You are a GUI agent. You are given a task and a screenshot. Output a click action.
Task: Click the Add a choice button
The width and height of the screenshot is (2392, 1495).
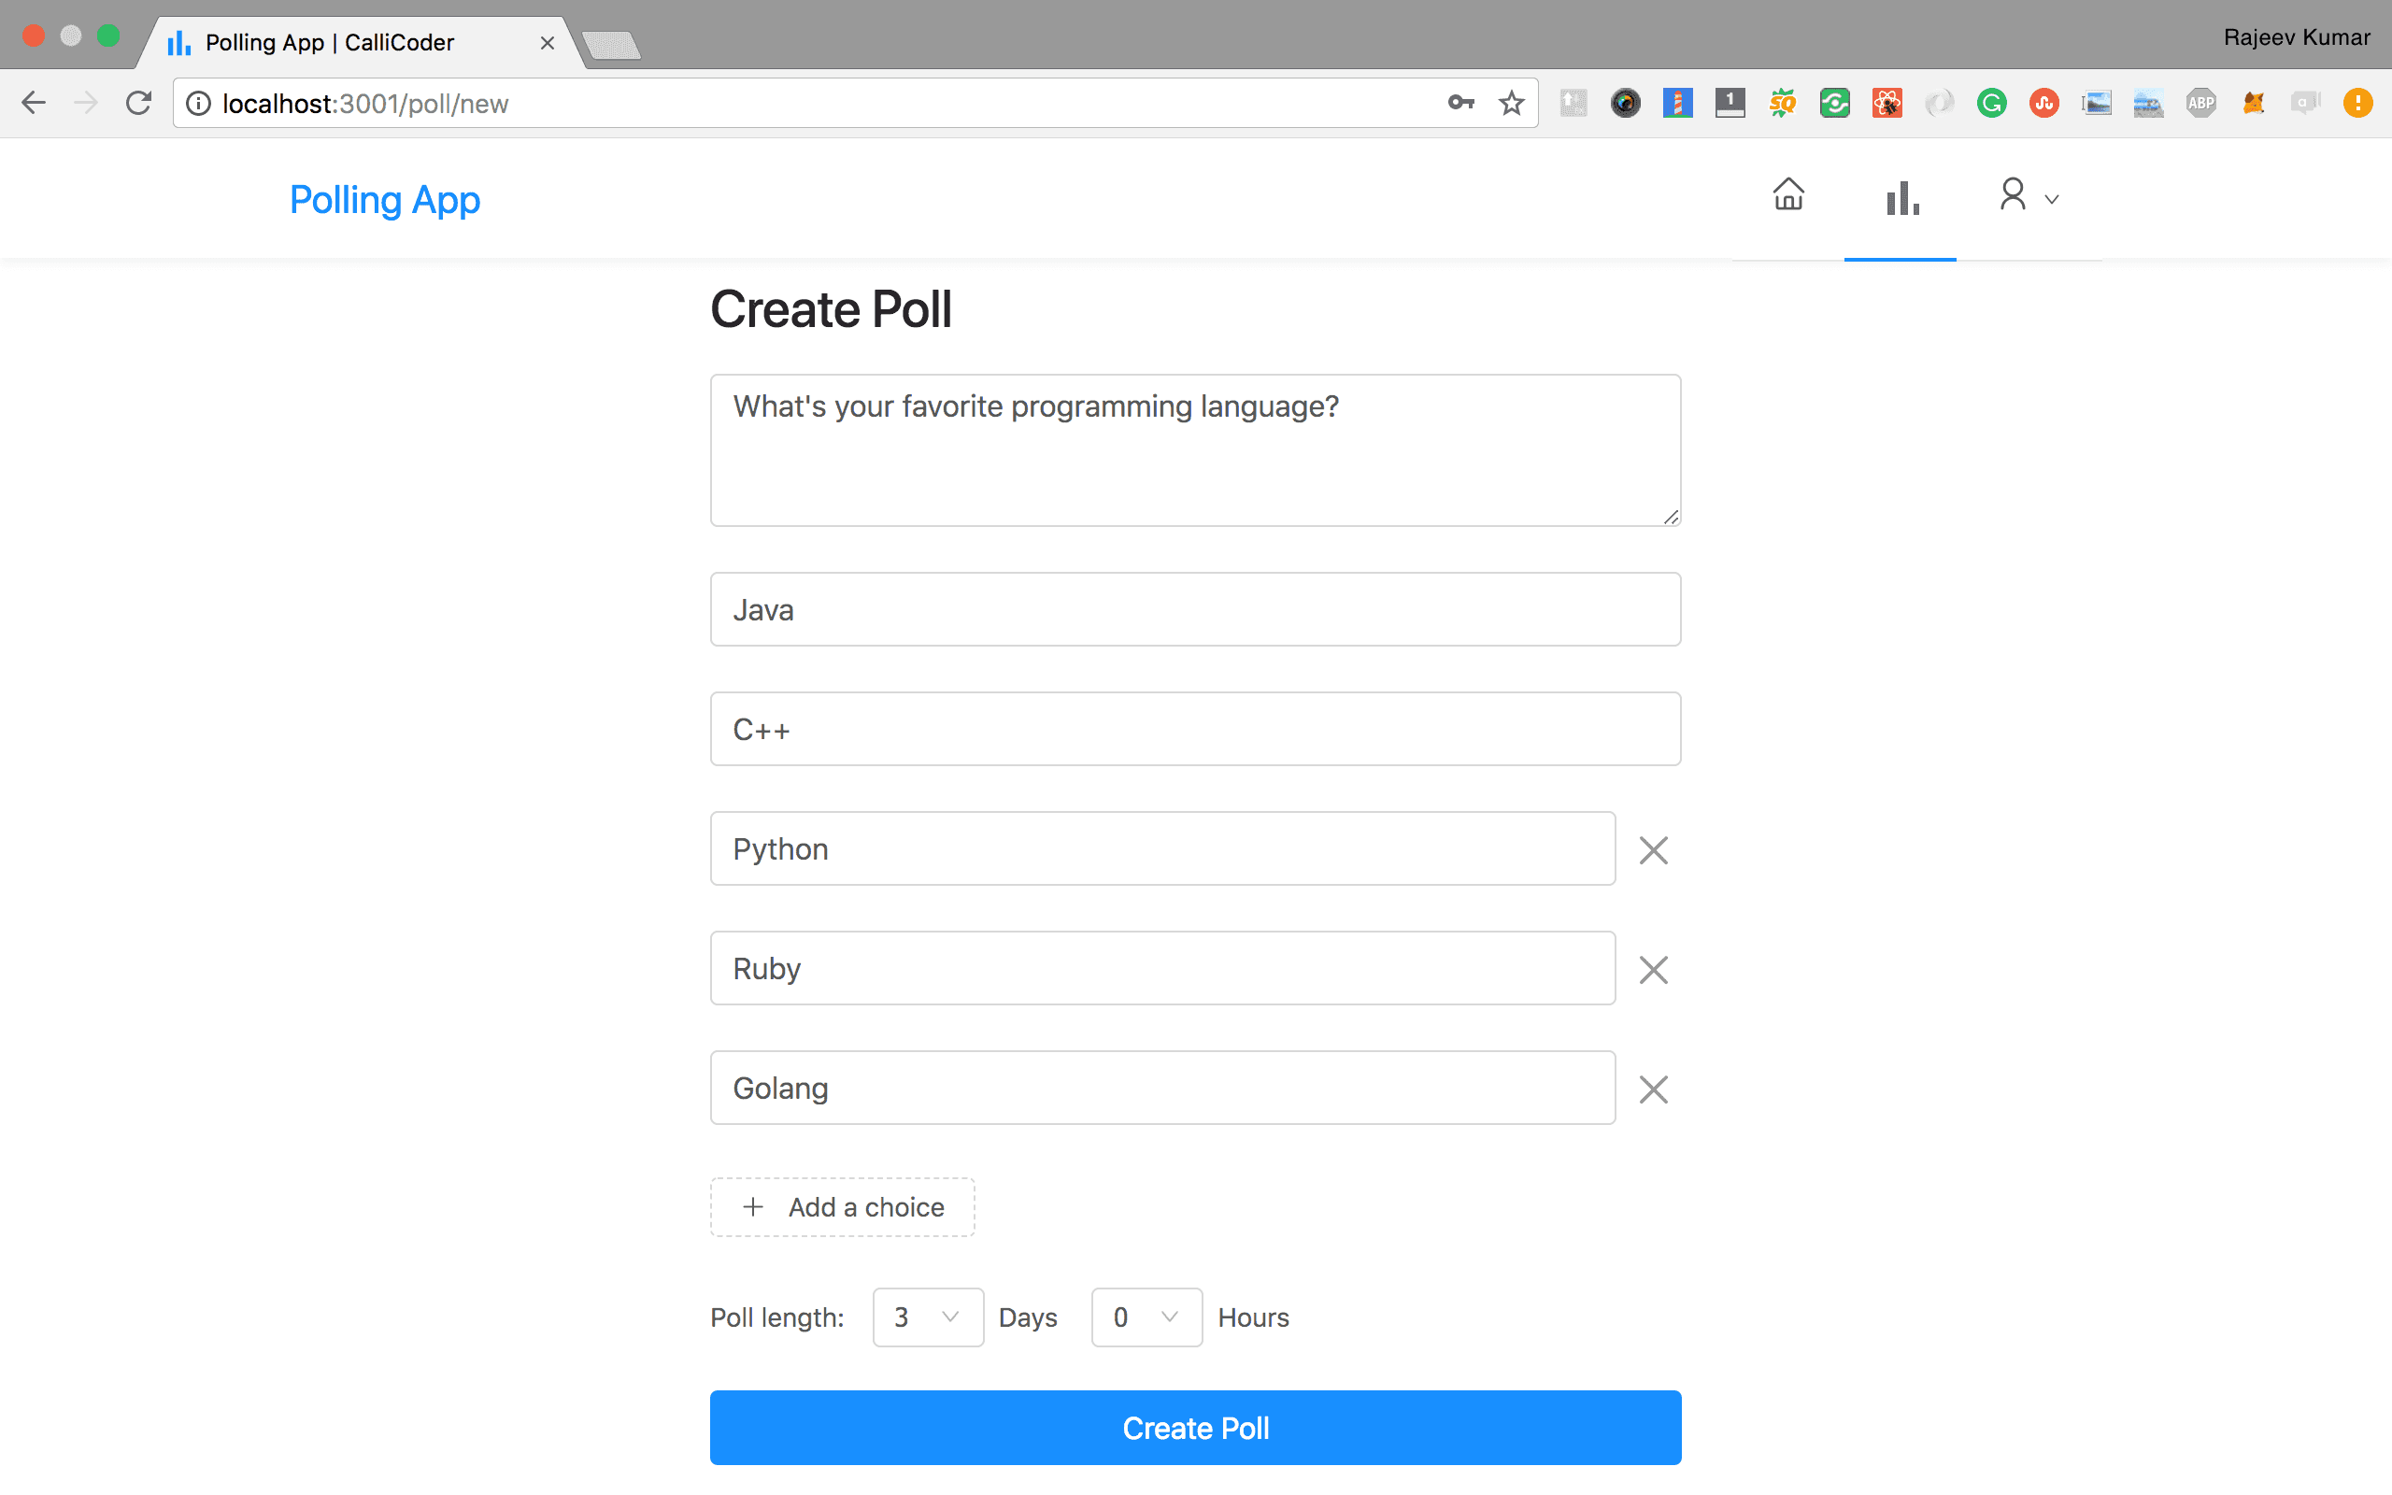(842, 1206)
